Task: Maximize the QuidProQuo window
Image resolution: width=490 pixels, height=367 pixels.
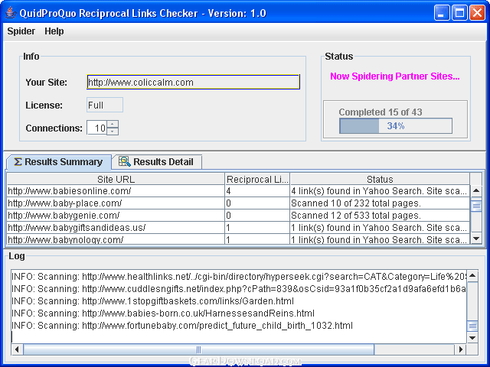Action: 459,13
